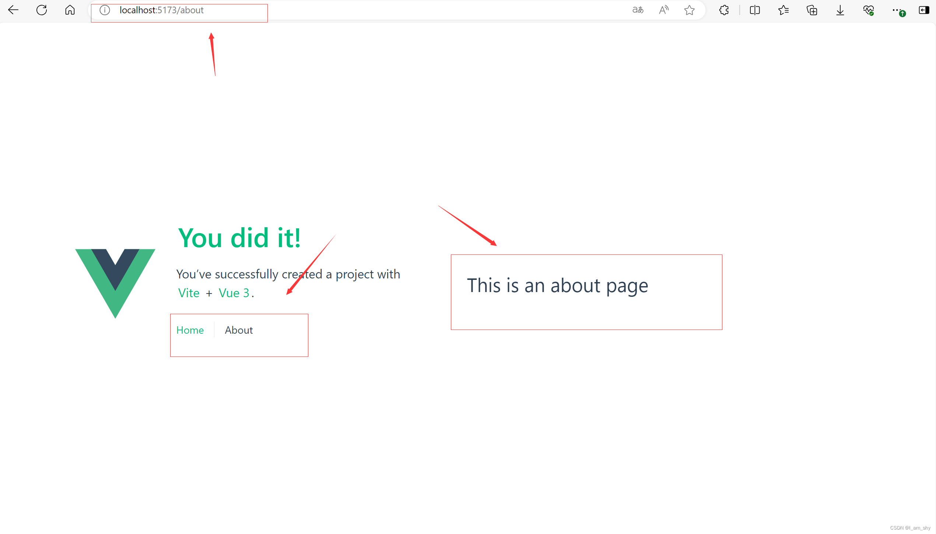Select the About navigation link
936x534 pixels.
[x=239, y=330]
